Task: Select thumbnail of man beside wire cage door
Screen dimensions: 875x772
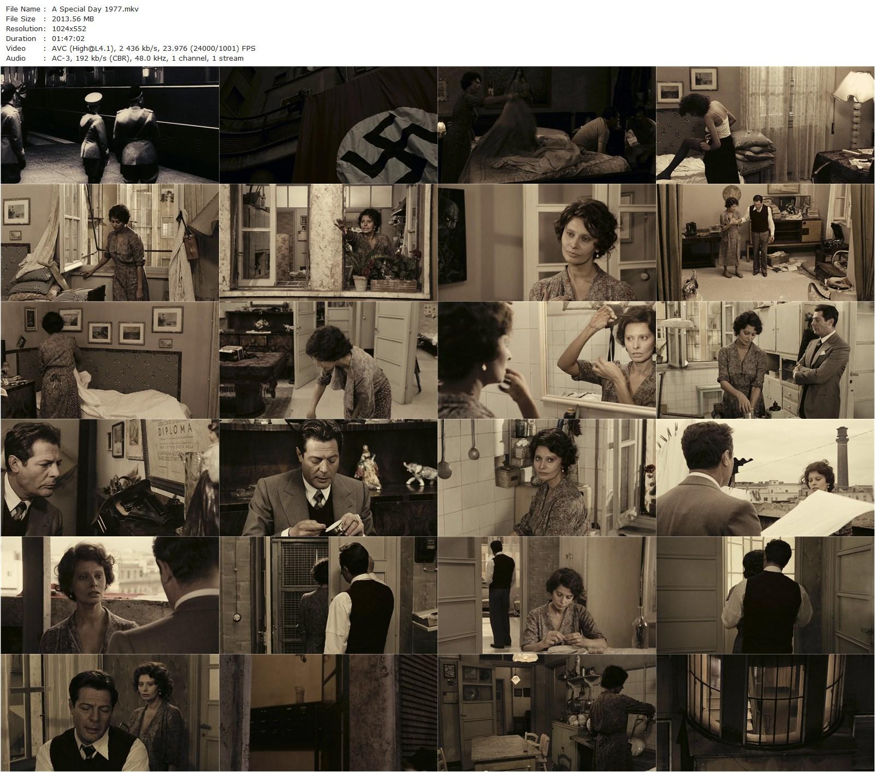Action: (x=328, y=595)
